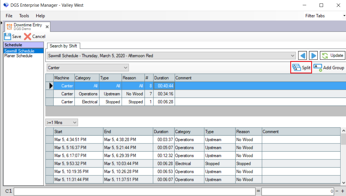The height and width of the screenshot is (196, 346).
Task: Click the Split downtime icon
Action: click(x=297, y=68)
